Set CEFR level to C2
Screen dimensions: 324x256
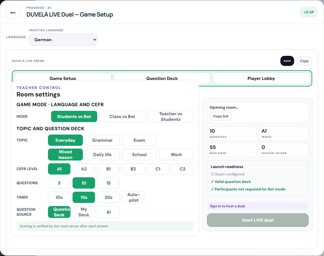pyautogui.click(x=183, y=169)
